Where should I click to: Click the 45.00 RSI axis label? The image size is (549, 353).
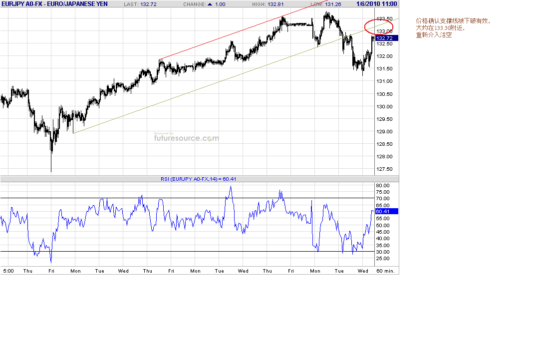tap(383, 232)
